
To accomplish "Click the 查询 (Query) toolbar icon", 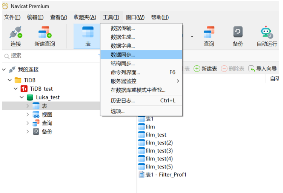I will (x=209, y=36).
